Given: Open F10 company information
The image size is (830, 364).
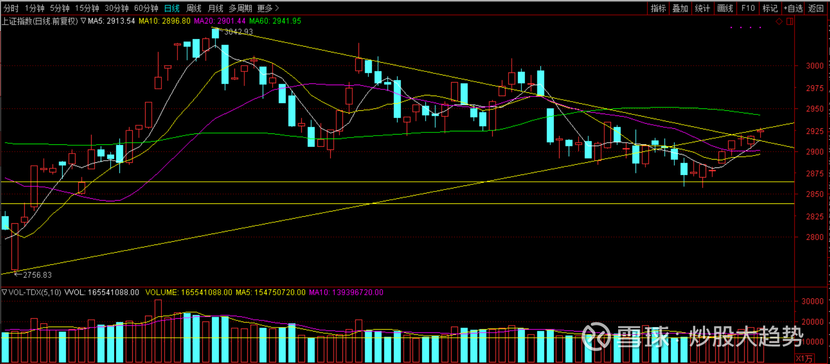Looking at the screenshot, I should (748, 8).
